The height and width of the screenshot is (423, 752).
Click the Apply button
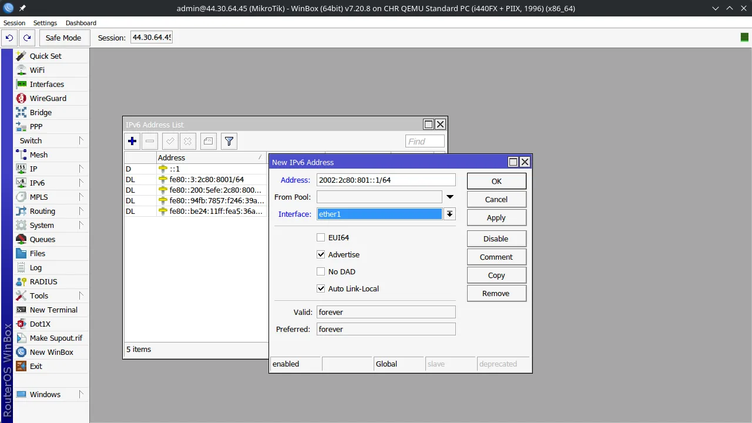[x=496, y=217]
